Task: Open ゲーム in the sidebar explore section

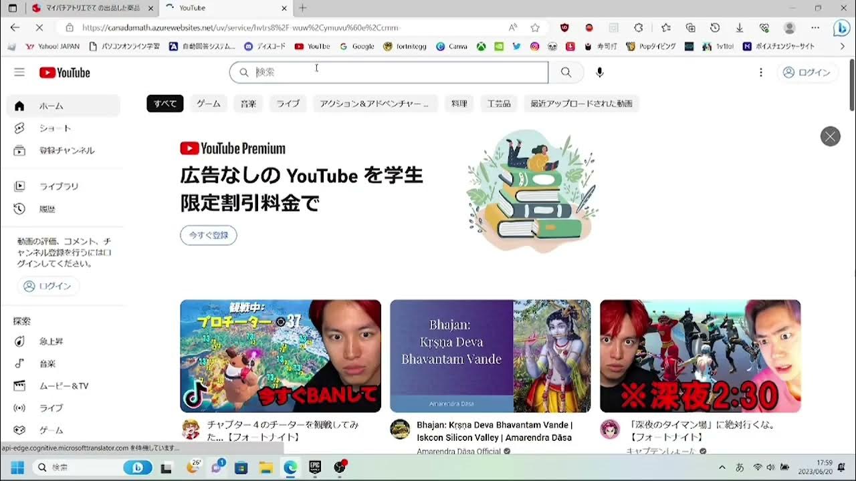Action: pyautogui.click(x=64, y=430)
